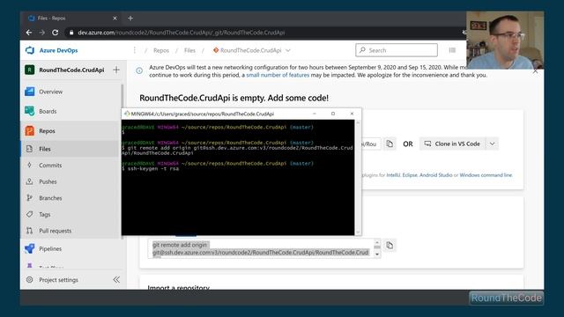Image resolution: width=564 pixels, height=317 pixels.
Task: Click the Overview icon in sidebar
Action: coord(29,92)
